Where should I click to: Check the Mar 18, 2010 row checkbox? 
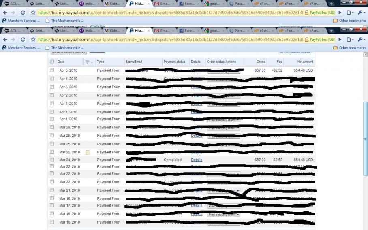pyautogui.click(x=52, y=198)
